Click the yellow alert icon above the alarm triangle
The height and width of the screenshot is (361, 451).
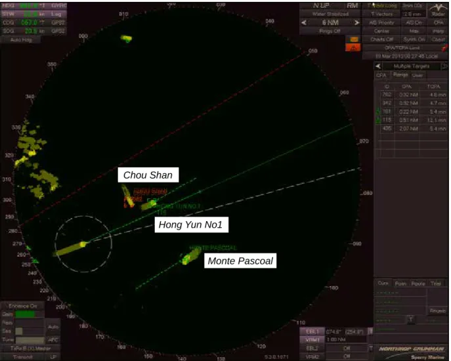(x=354, y=39)
